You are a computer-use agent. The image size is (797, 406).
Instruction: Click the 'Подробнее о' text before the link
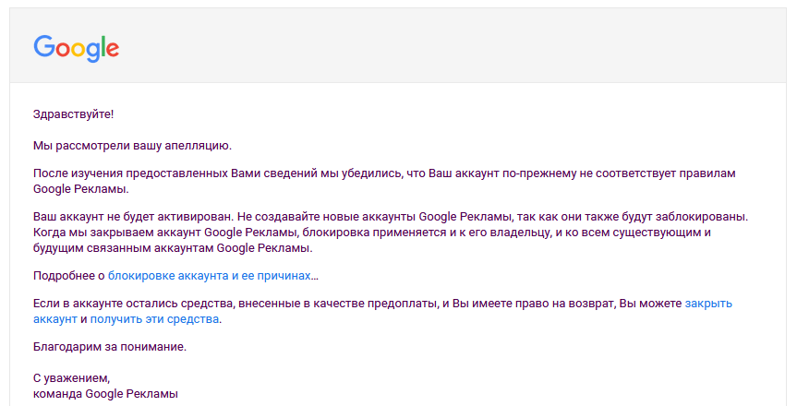[x=68, y=276]
